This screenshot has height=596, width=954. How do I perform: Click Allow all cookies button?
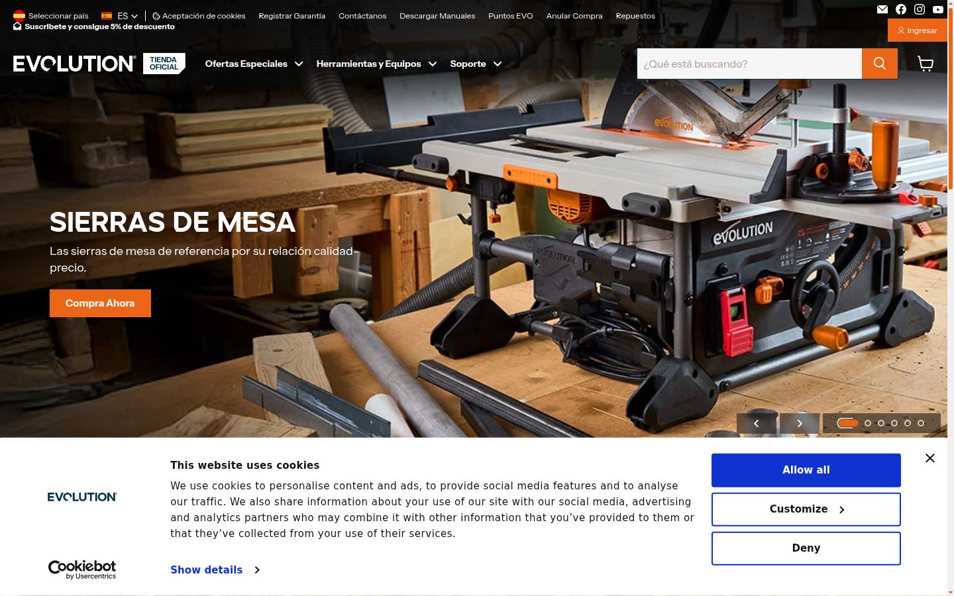pyautogui.click(x=806, y=470)
